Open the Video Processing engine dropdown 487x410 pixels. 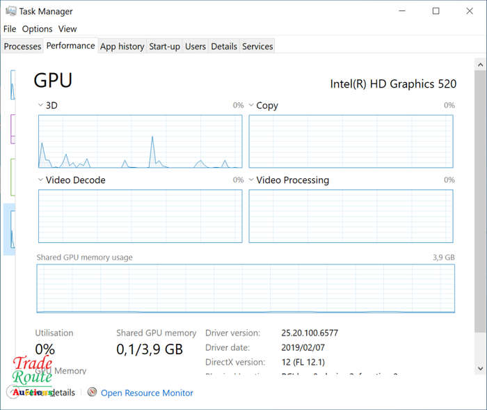pyautogui.click(x=251, y=180)
